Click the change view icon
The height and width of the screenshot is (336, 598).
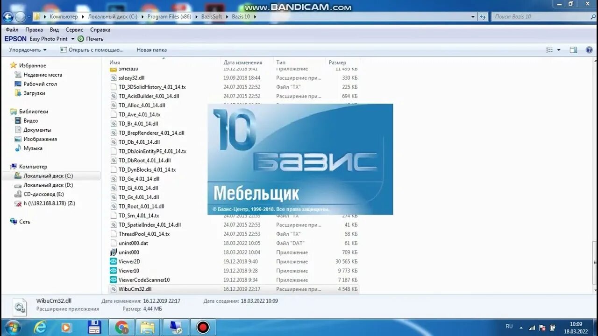[x=549, y=50]
